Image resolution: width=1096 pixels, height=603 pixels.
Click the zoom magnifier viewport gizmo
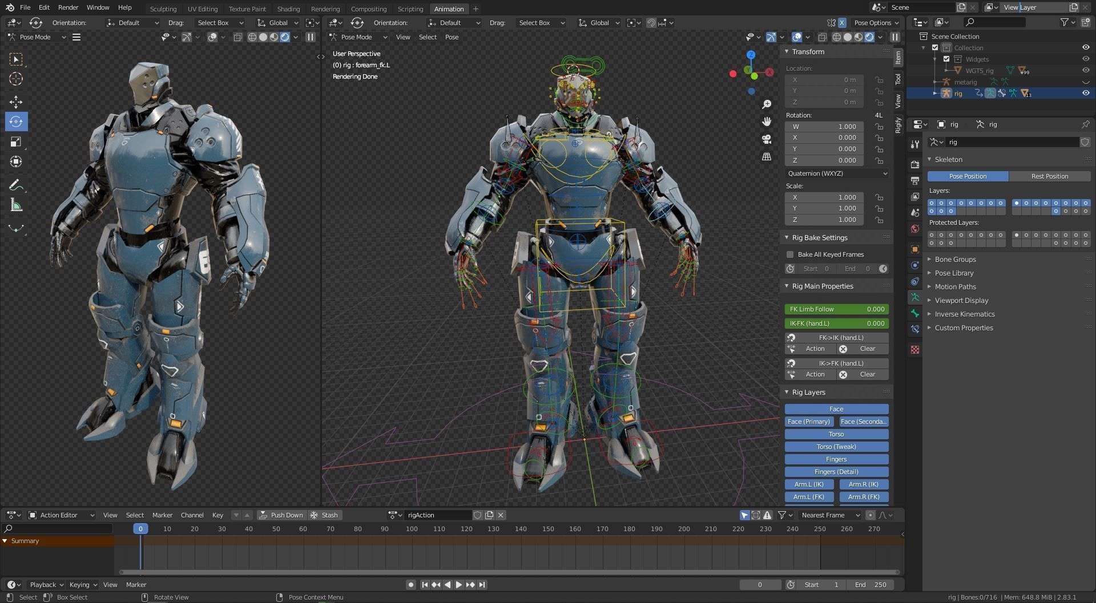(x=767, y=104)
